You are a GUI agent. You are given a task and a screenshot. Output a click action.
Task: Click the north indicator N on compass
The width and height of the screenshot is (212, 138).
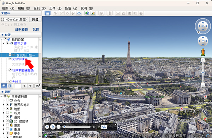click(199, 32)
